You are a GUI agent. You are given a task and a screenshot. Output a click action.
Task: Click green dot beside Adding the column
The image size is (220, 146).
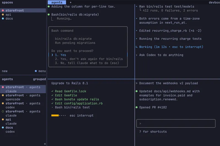pos(49,6)
